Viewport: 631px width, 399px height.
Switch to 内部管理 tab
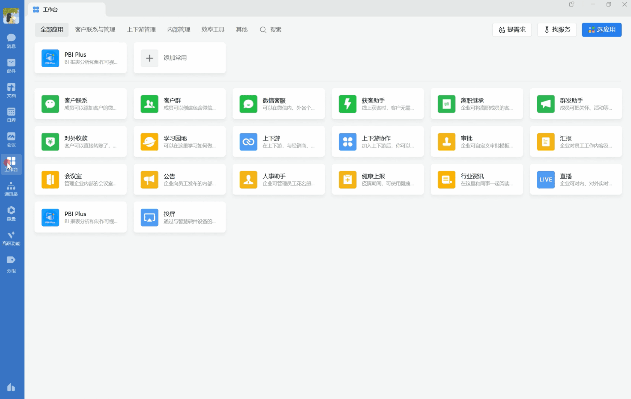point(179,30)
